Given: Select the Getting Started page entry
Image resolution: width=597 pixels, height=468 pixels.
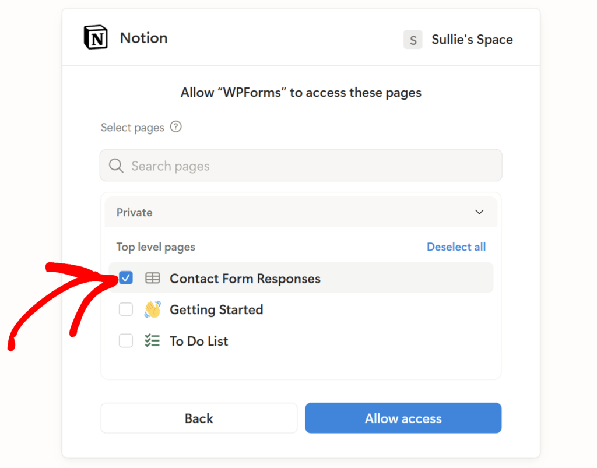Looking at the screenshot, I should [x=216, y=309].
